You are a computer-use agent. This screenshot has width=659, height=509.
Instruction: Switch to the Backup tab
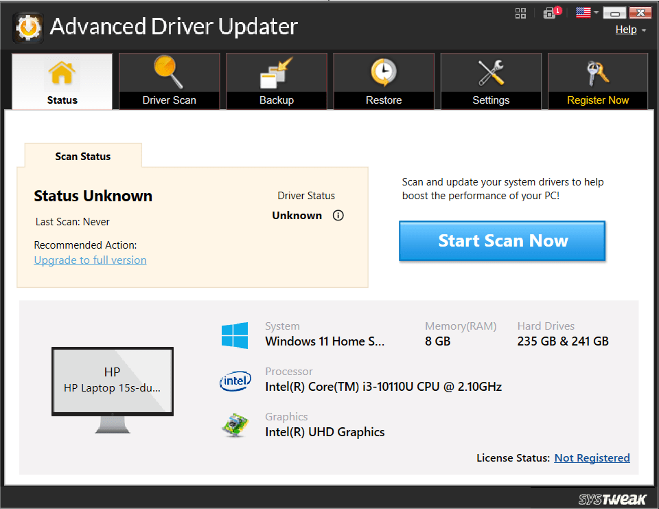[276, 82]
